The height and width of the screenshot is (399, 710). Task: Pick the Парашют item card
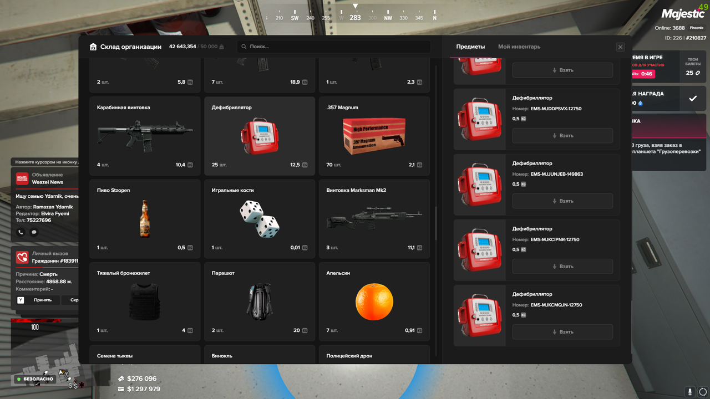click(260, 301)
